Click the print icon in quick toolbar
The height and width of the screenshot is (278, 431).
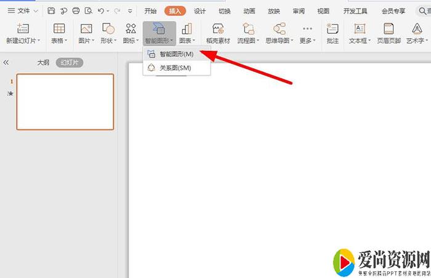pyautogui.click(x=76, y=11)
